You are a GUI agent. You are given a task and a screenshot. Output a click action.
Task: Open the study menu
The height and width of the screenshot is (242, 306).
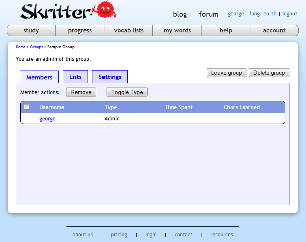pyautogui.click(x=31, y=30)
